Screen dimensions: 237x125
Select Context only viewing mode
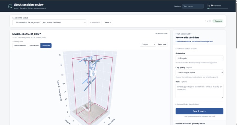click(34, 45)
